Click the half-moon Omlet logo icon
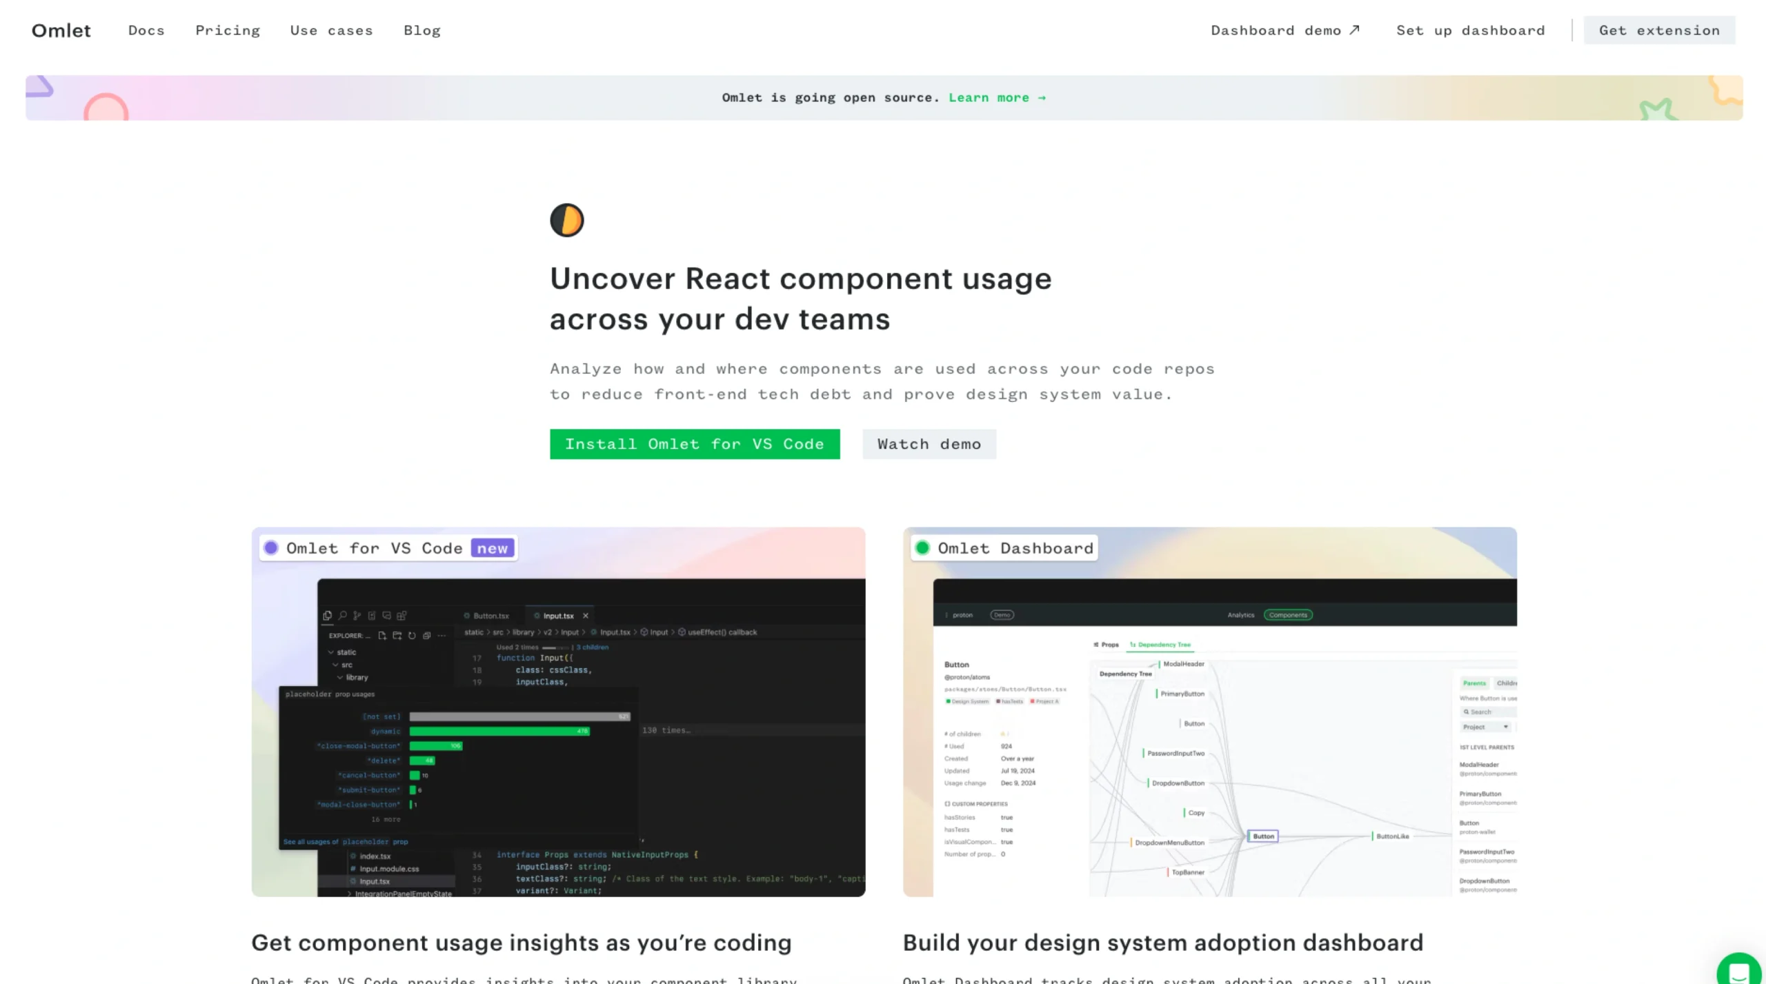The height and width of the screenshot is (984, 1766). pyautogui.click(x=566, y=221)
